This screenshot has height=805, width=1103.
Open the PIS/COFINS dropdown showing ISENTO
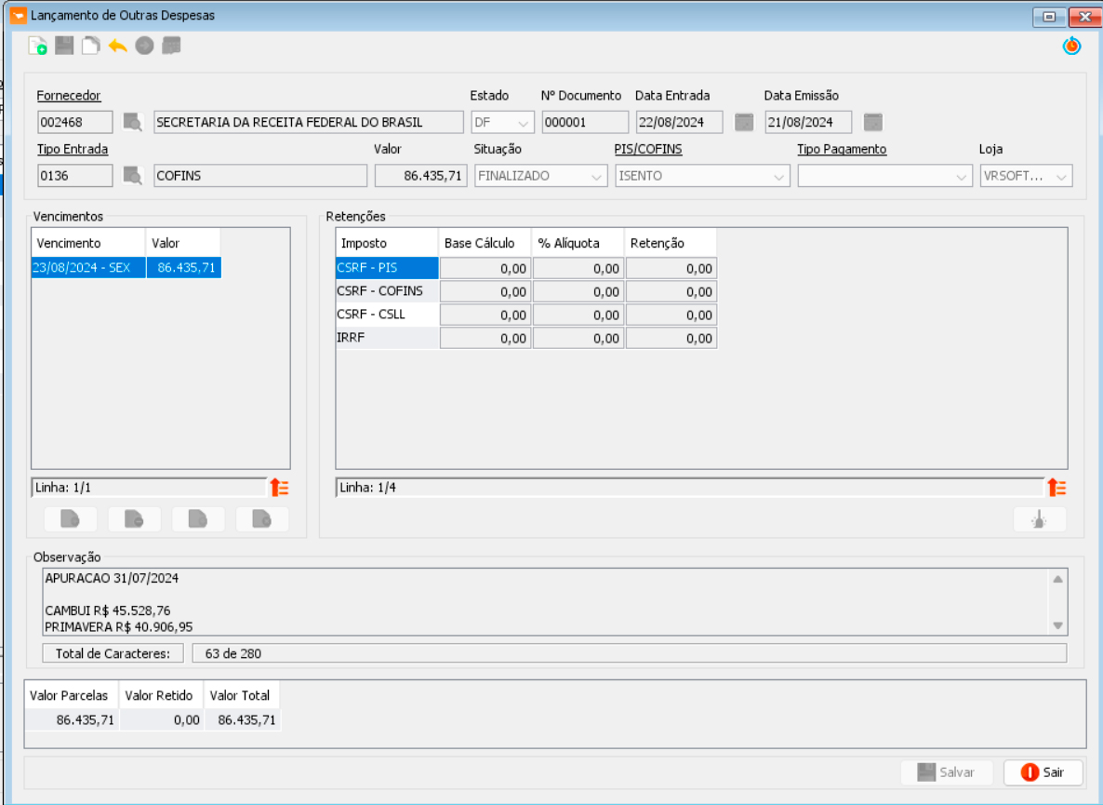click(702, 176)
